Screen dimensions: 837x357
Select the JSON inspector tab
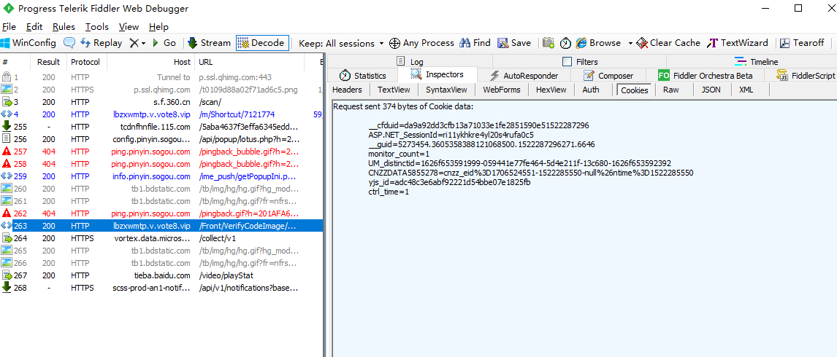coord(711,90)
